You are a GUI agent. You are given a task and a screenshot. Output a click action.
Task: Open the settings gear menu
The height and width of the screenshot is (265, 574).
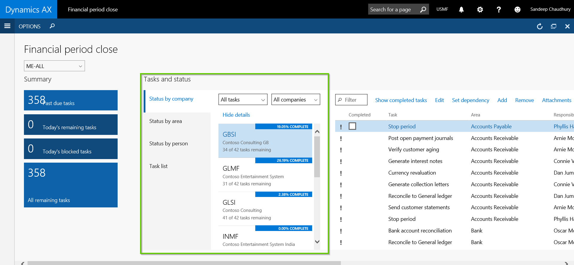point(480,10)
